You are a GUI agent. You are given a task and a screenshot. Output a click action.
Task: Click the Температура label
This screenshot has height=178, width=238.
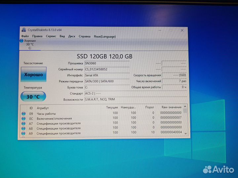coord(33,87)
